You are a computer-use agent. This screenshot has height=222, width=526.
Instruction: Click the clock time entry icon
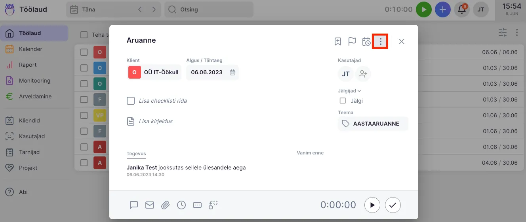tap(181, 205)
